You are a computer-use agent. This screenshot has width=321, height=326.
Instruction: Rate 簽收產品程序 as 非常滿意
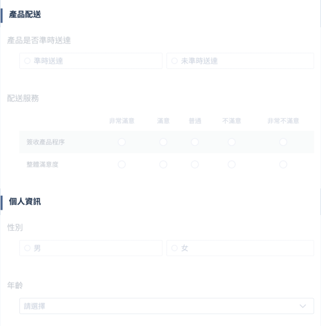pyautogui.click(x=122, y=142)
